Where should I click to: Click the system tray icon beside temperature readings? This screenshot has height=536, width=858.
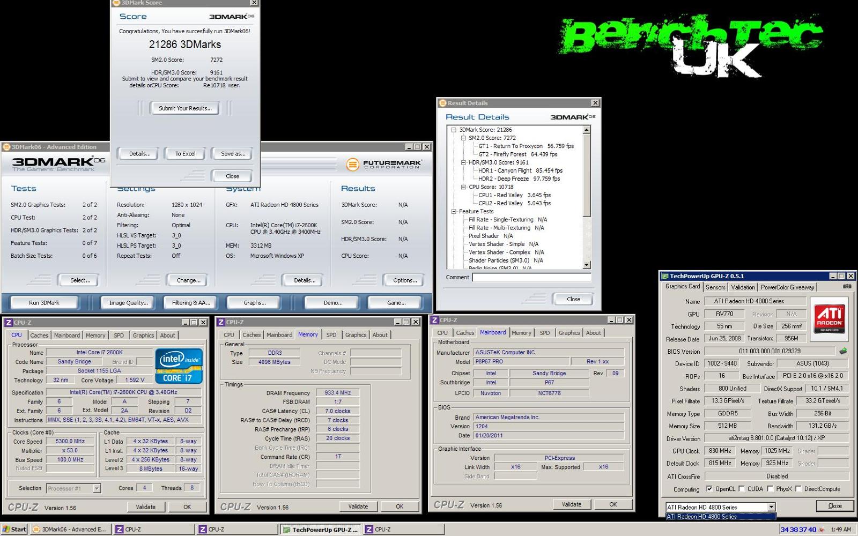[x=822, y=530]
